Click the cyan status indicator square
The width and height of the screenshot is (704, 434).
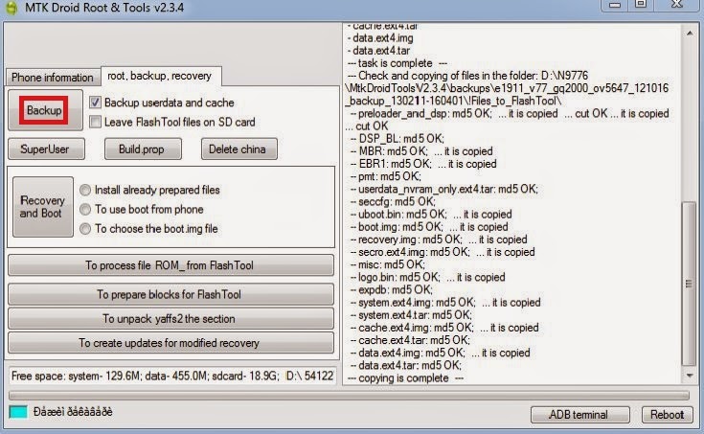[x=18, y=412]
